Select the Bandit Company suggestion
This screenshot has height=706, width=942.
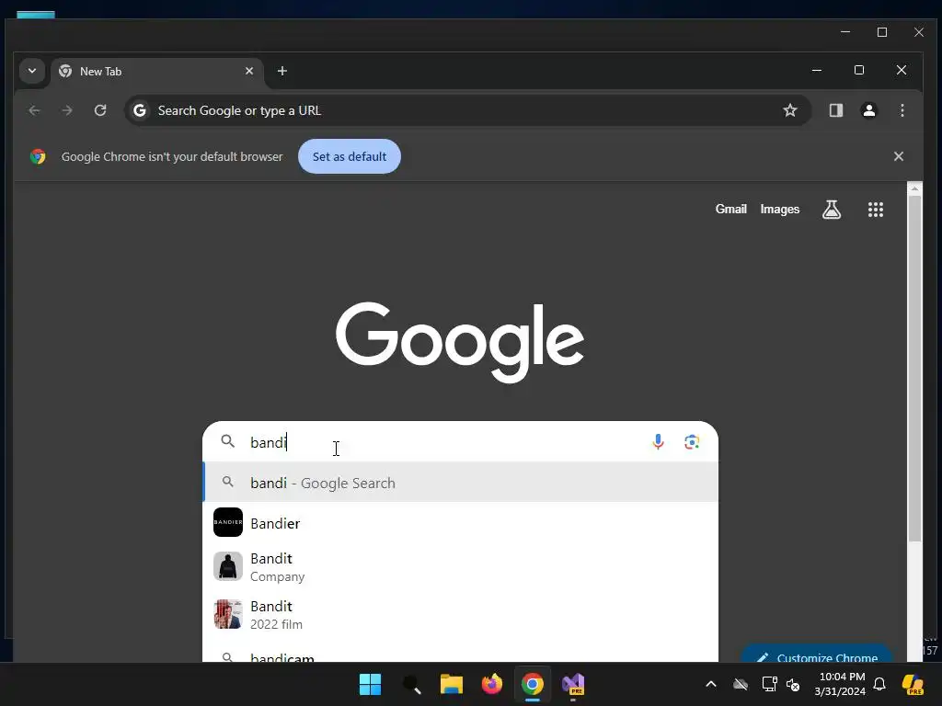tap(461, 566)
